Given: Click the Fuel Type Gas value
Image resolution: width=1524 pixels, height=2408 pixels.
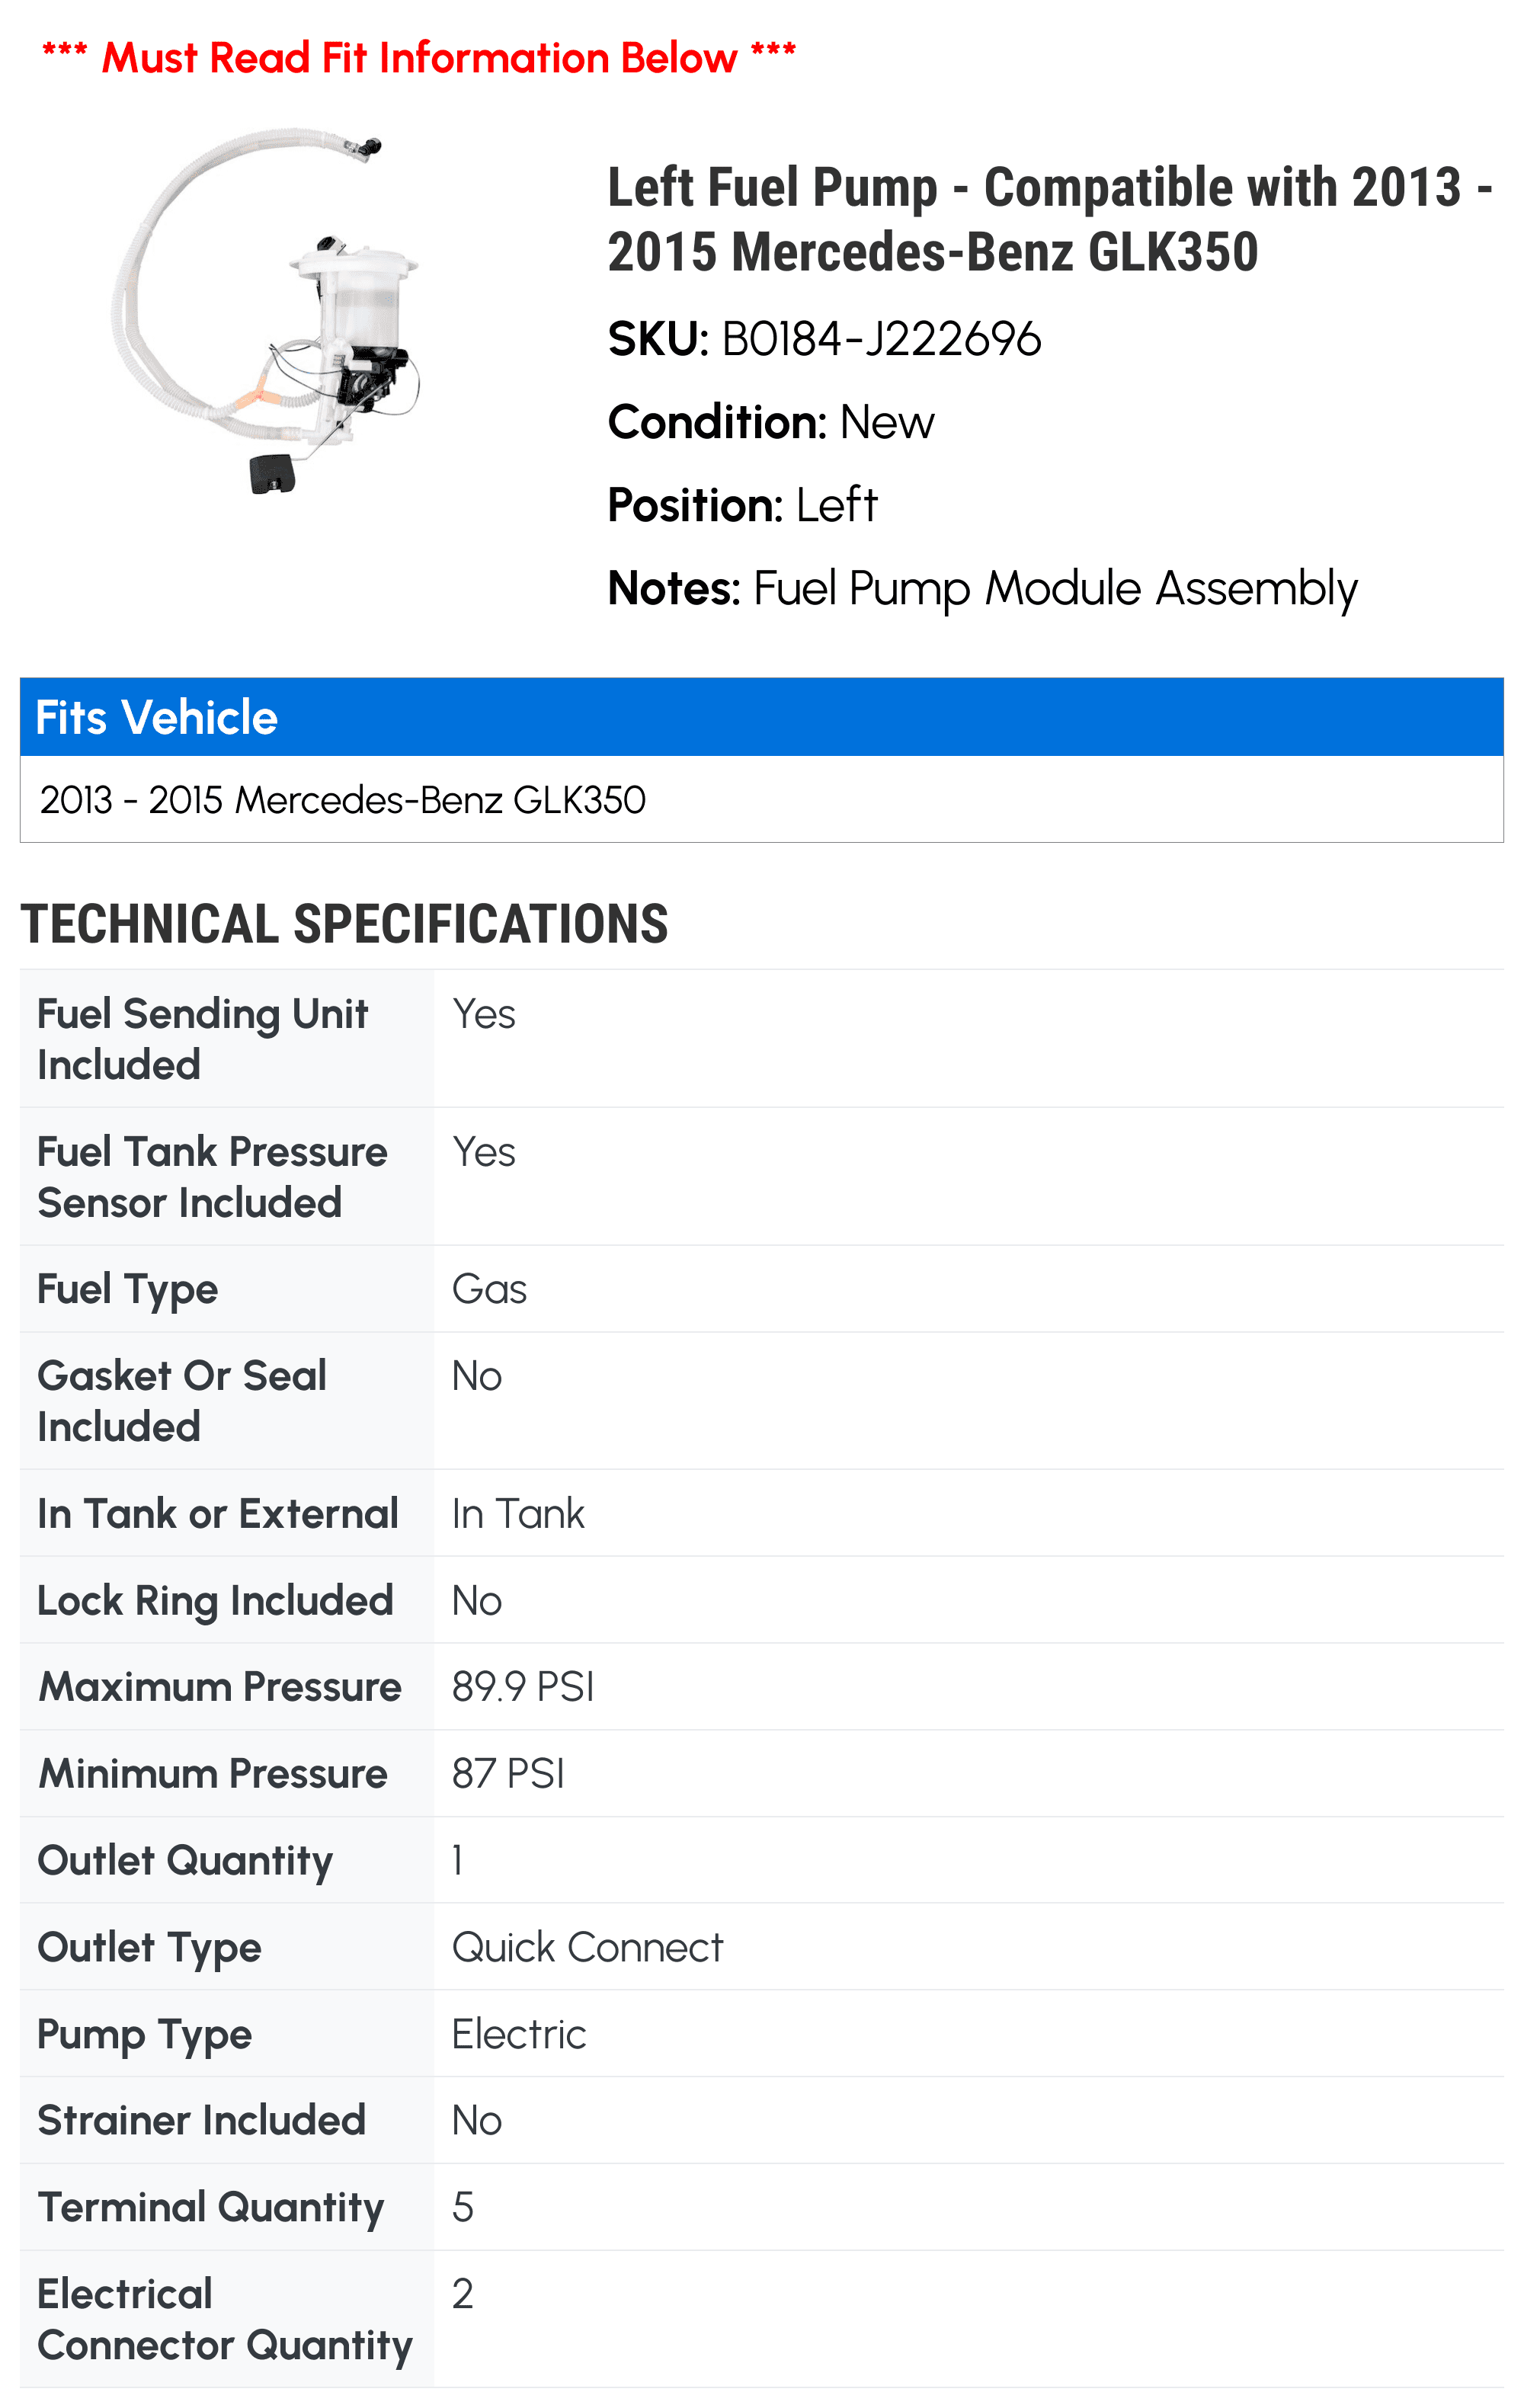Looking at the screenshot, I should [489, 1289].
